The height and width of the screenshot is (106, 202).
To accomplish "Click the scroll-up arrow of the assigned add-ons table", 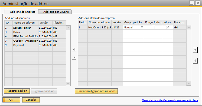I will point(189,27).
